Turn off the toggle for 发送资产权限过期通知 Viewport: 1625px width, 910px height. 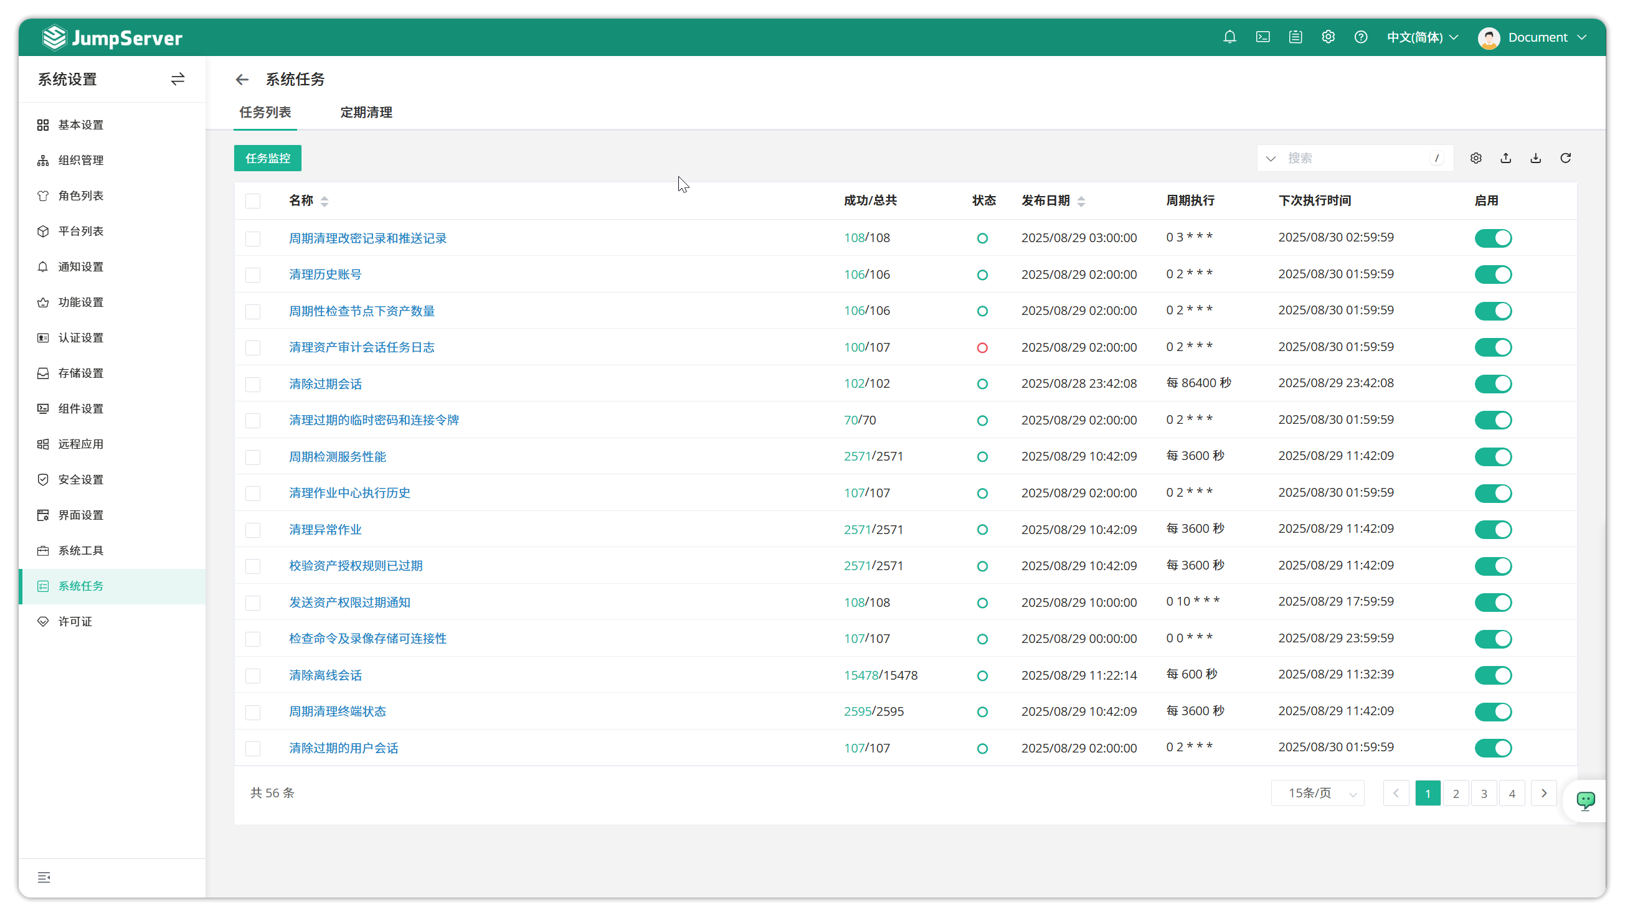[1493, 603]
